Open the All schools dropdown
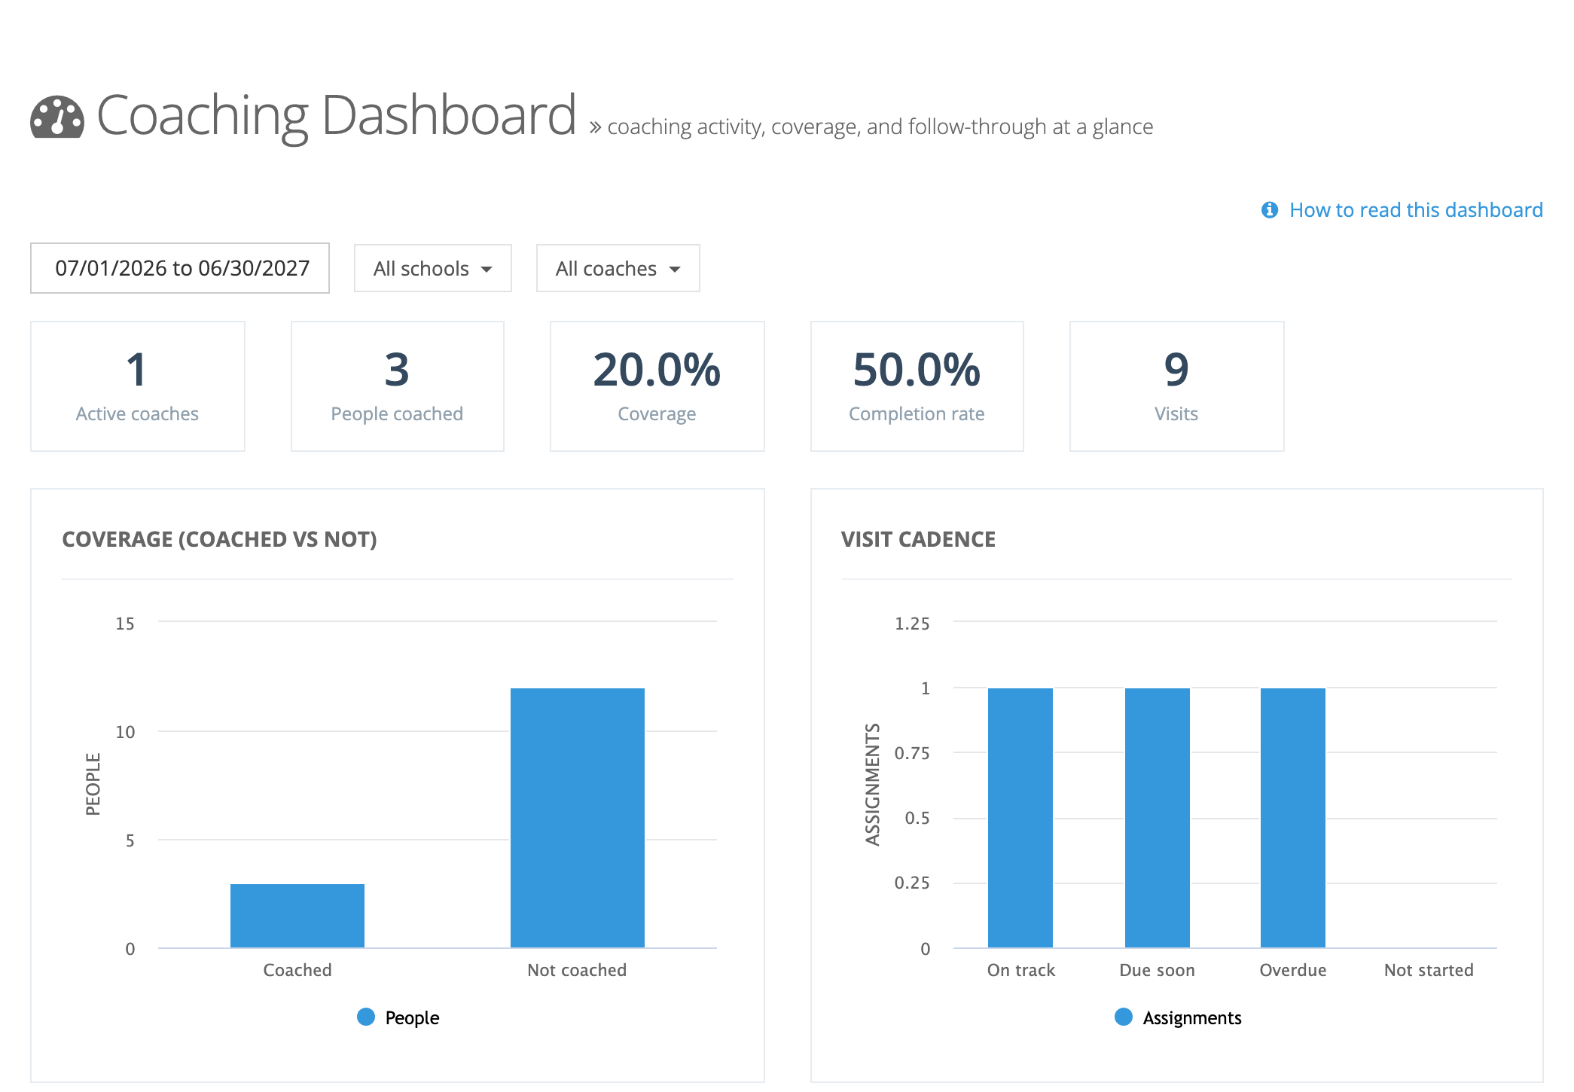1574x1092 pixels. [x=433, y=268]
